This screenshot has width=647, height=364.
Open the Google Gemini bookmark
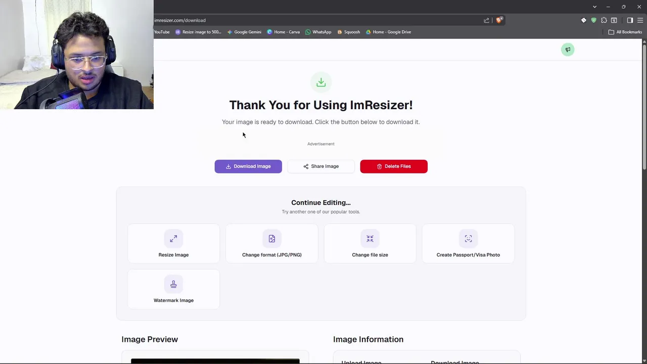point(244,32)
